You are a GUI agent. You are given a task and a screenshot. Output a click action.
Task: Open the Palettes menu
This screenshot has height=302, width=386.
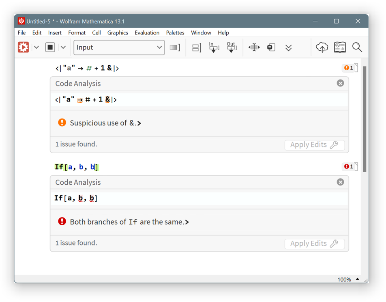[175, 33]
